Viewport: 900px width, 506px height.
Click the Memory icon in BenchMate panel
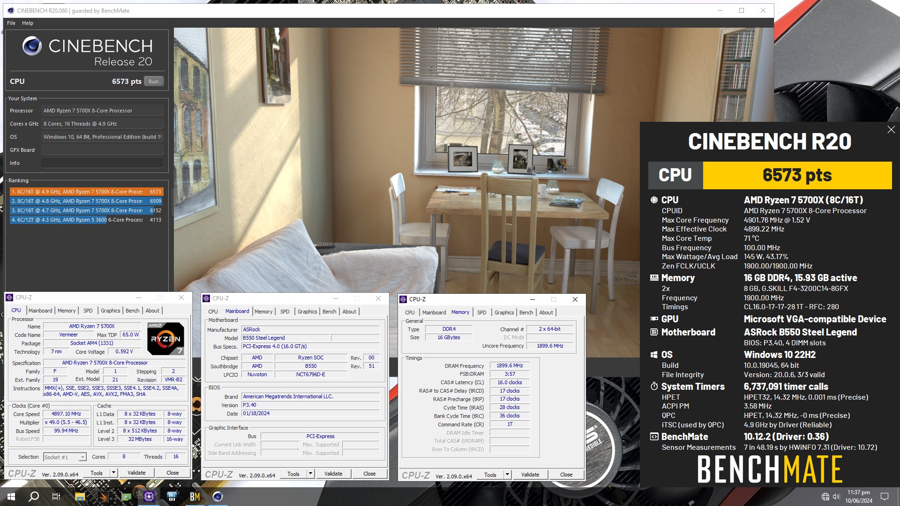click(x=654, y=278)
